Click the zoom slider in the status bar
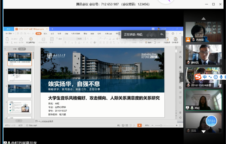 point(161,125)
